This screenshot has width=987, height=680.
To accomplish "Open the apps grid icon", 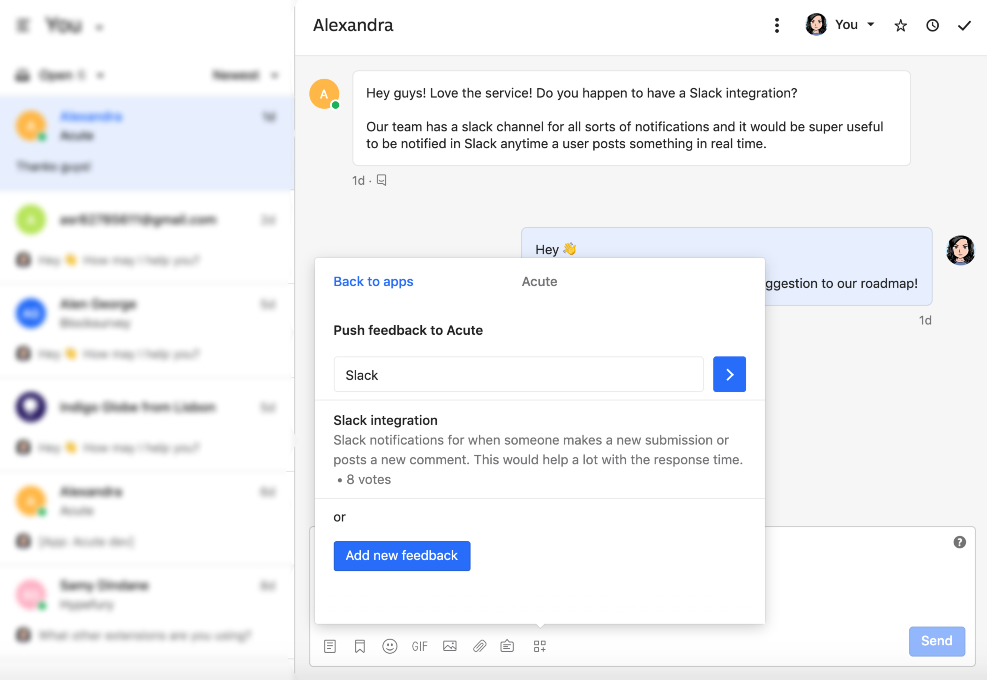I will pyautogui.click(x=540, y=646).
